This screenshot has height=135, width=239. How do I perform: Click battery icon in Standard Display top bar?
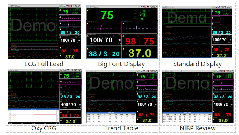(x=222, y=7)
